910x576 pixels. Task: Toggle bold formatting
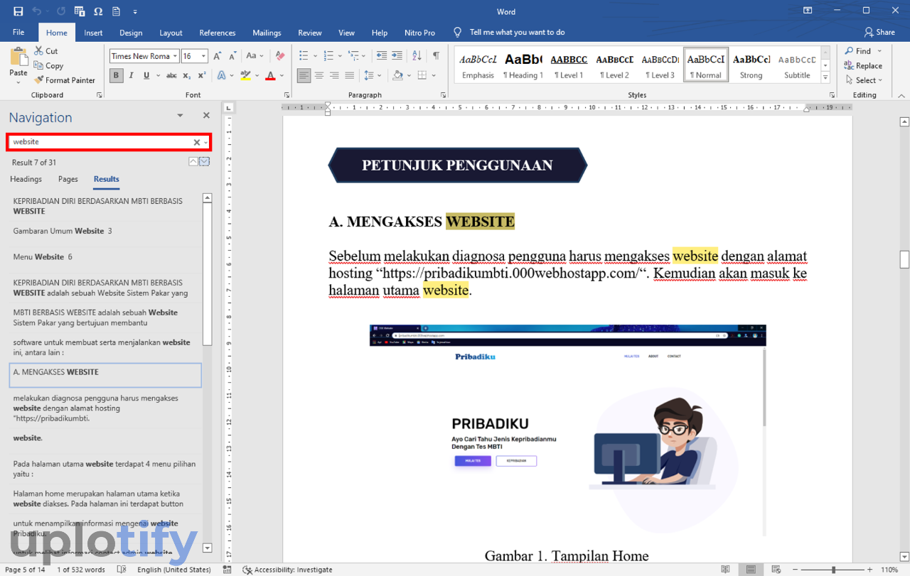[x=117, y=75]
